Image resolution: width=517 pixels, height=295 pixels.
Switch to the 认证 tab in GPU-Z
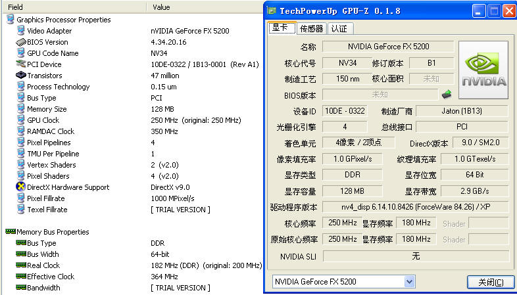pos(339,29)
